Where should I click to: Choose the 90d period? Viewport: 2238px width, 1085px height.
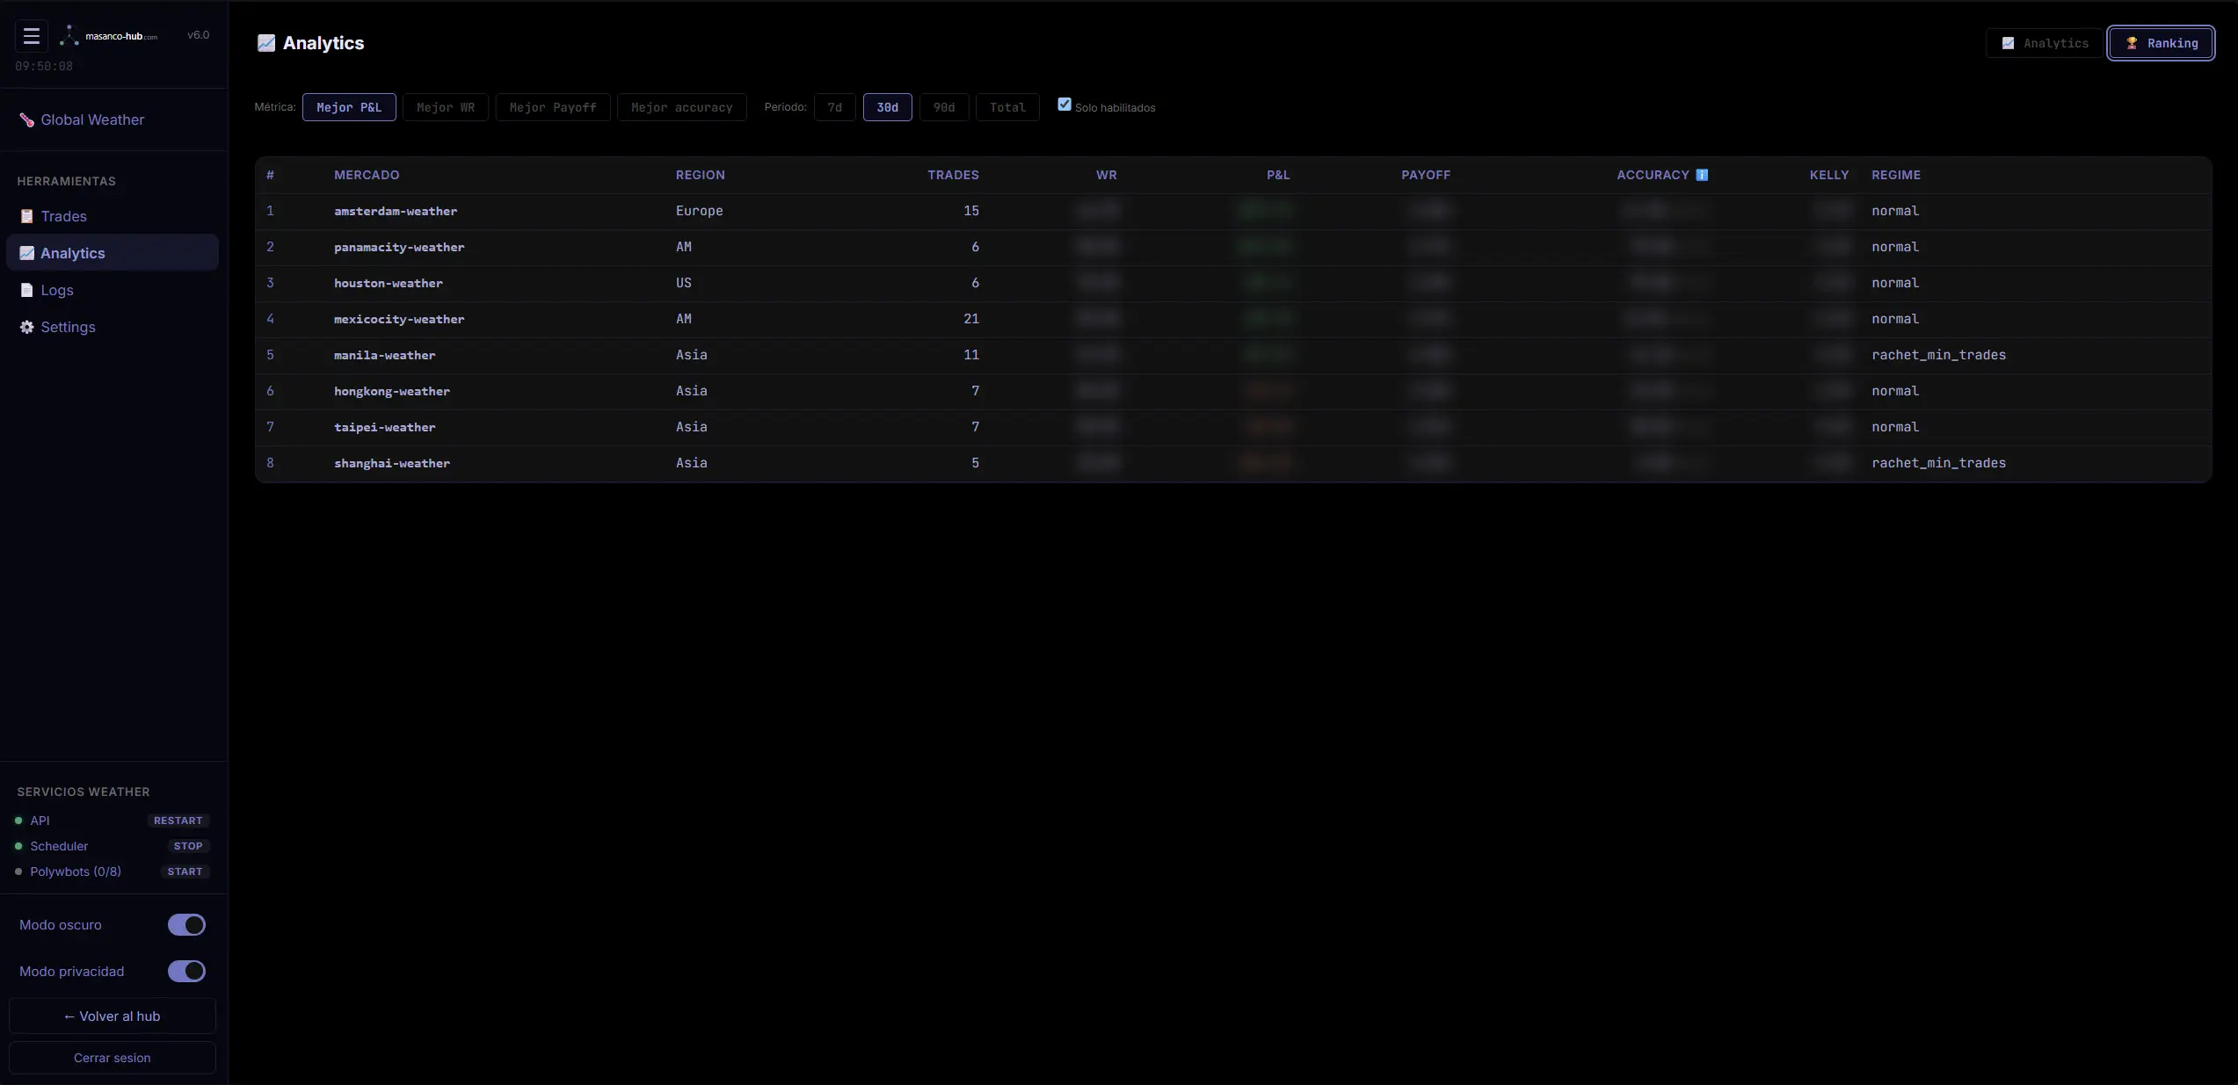tap(944, 107)
